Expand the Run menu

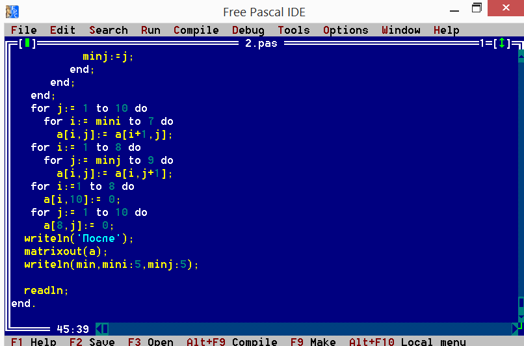pyautogui.click(x=150, y=30)
